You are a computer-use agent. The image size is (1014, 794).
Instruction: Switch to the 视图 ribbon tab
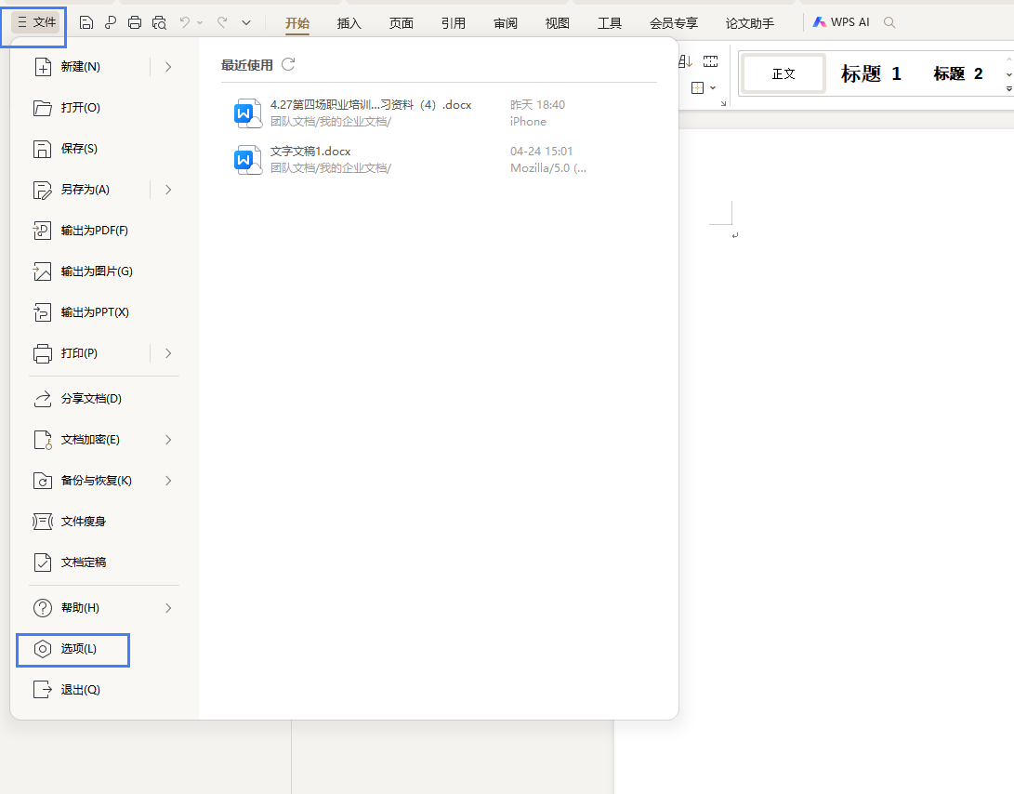pos(558,23)
